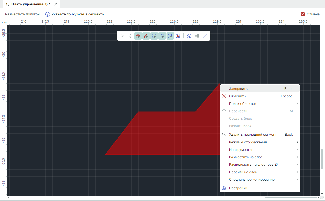Close the Плата управления(1) tab
Viewport: 325px width, 201px height.
point(56,4)
